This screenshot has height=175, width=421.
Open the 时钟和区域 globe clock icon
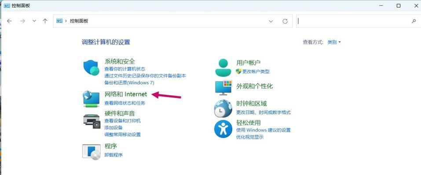coord(223,108)
